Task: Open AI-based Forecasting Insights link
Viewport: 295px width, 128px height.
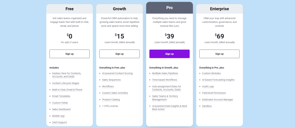Action: [x=218, y=80]
